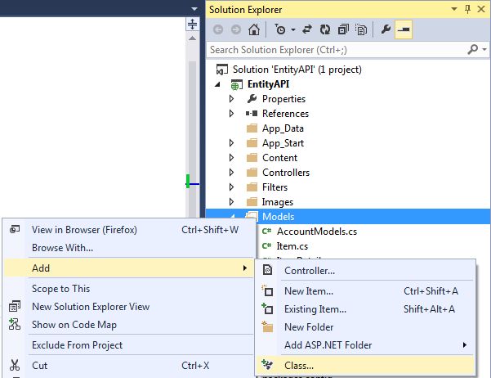Viewport: 491px width, 378px height.
Task: Expand the Properties node
Action: [231, 99]
